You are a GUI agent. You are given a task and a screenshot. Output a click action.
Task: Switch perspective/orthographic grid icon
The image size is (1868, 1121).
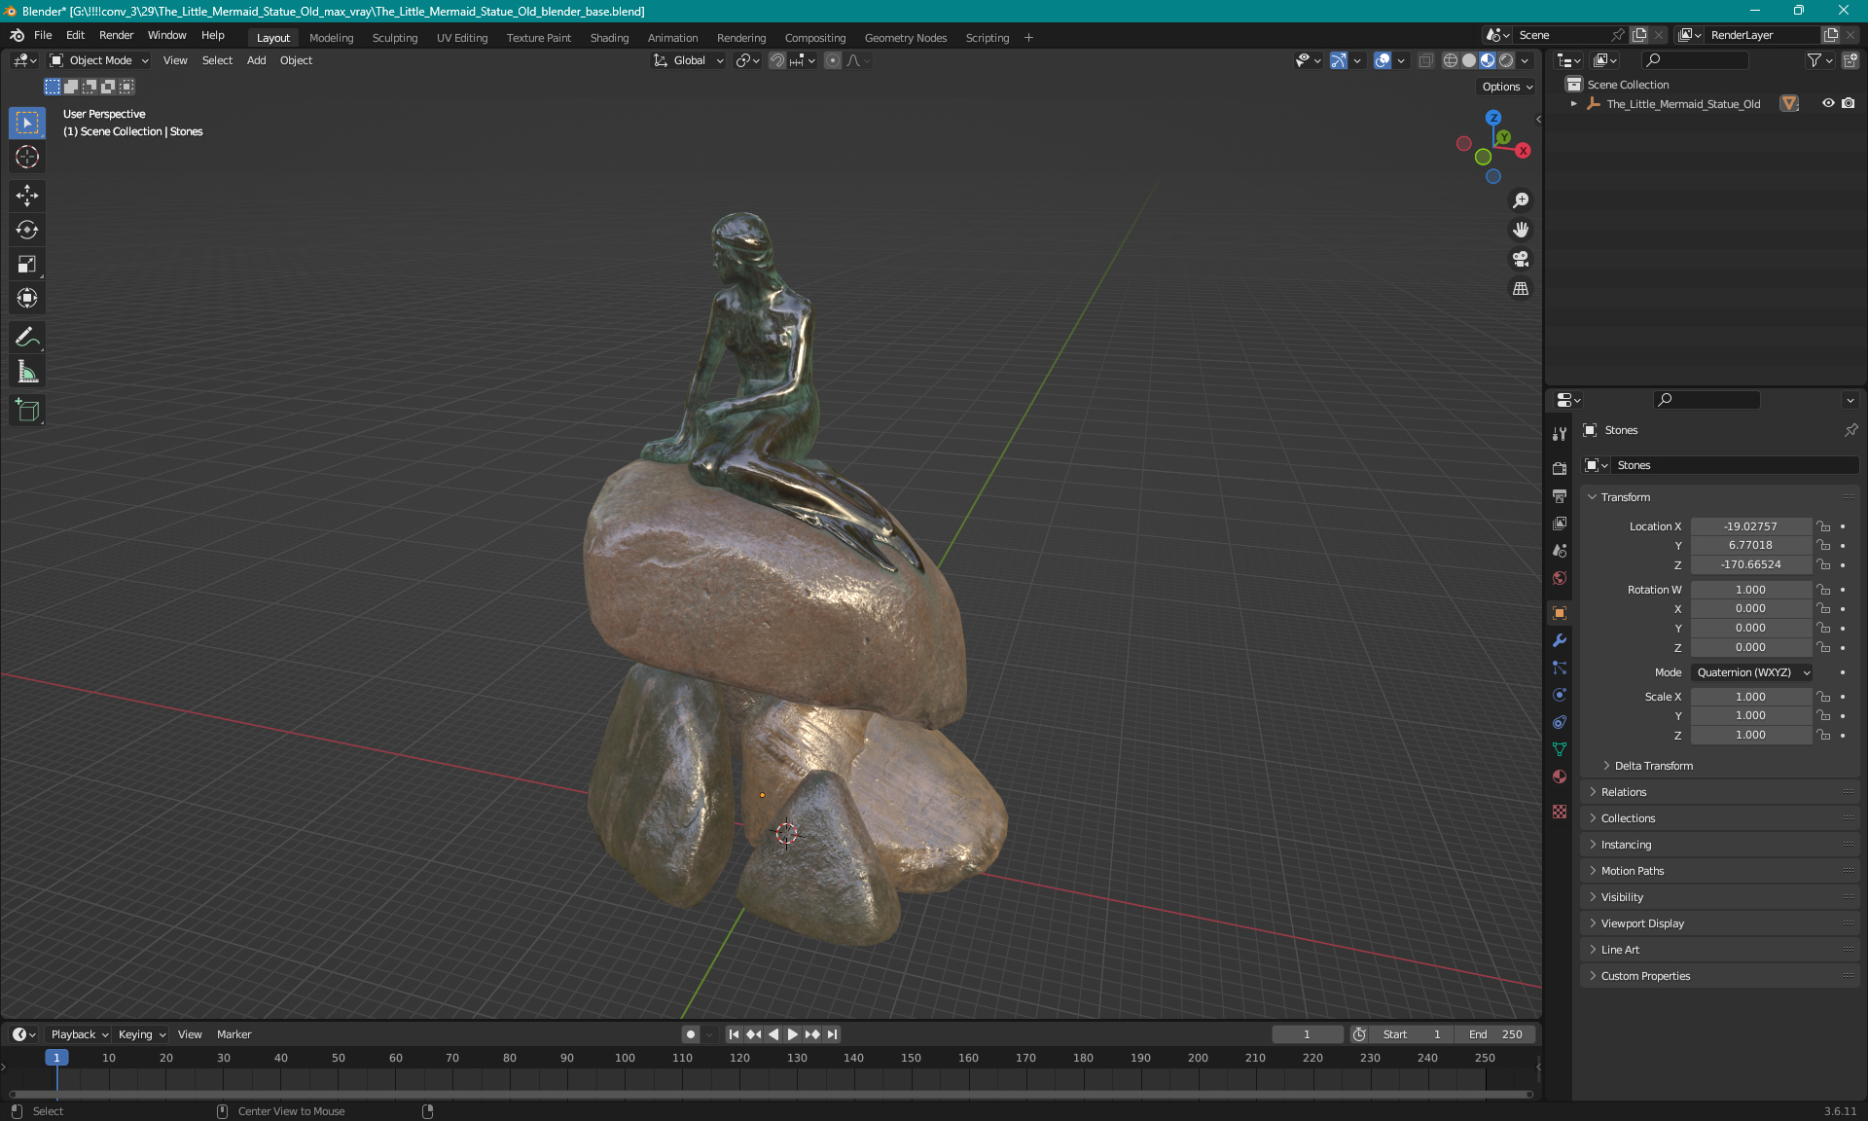click(x=1521, y=289)
